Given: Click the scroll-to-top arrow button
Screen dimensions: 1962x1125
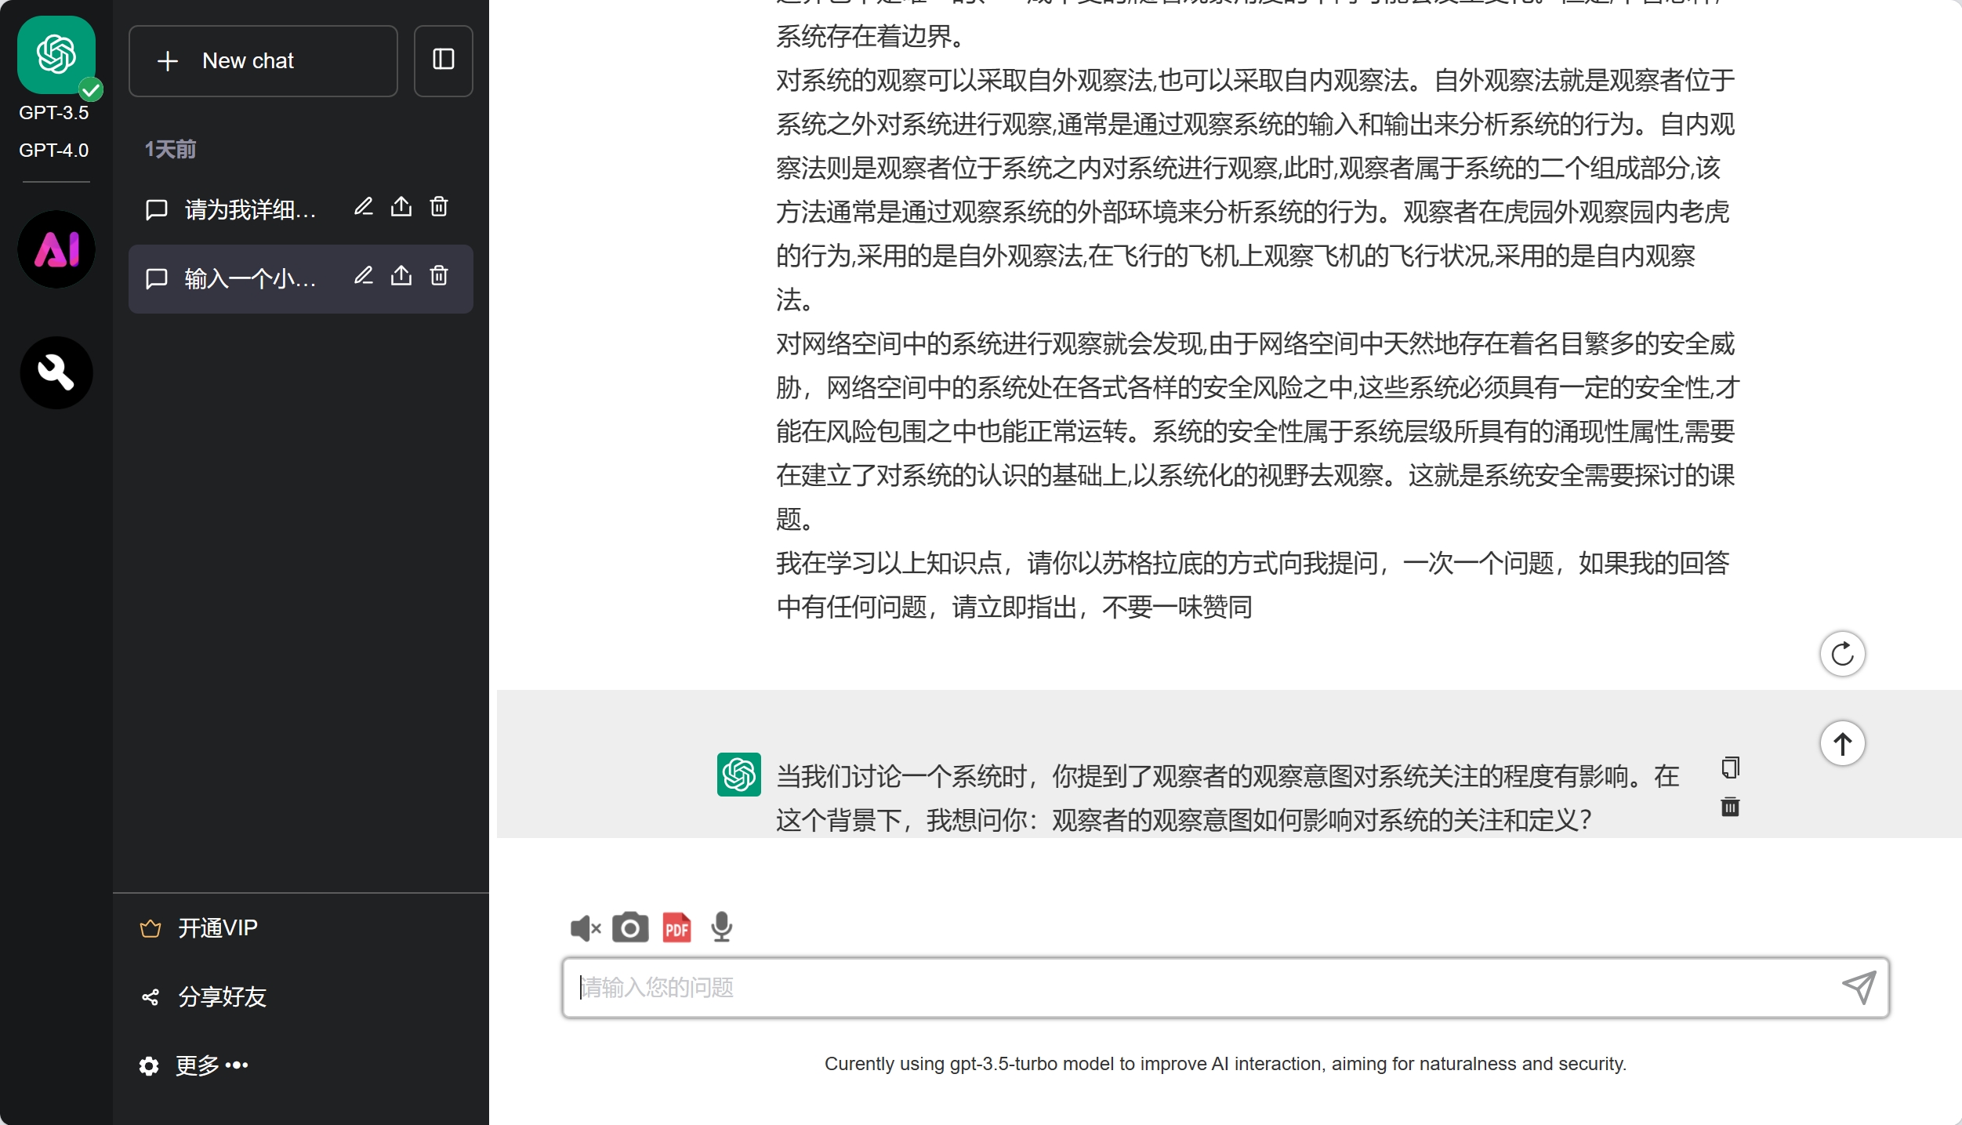Looking at the screenshot, I should [1842, 743].
